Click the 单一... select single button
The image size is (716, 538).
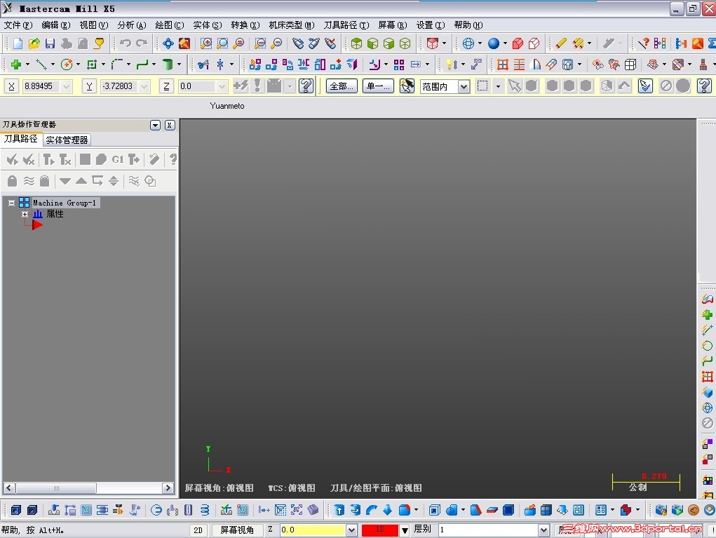tap(378, 86)
